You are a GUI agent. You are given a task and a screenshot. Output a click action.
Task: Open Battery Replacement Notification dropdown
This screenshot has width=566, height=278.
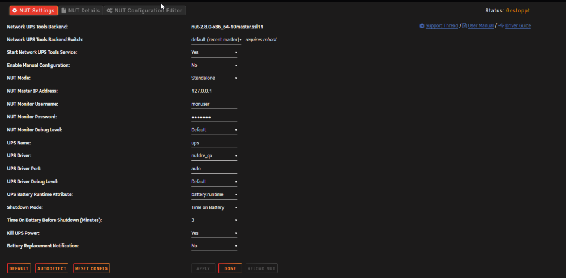(214, 246)
